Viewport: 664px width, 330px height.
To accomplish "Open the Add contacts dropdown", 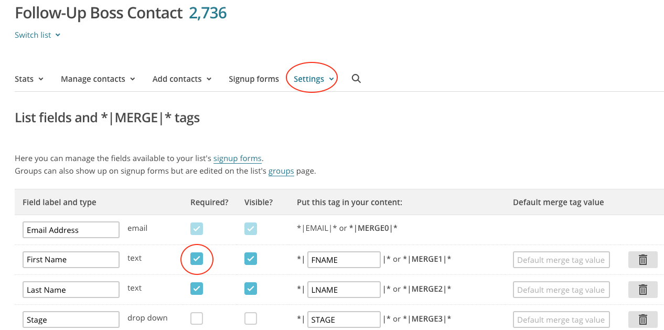I will tap(182, 79).
